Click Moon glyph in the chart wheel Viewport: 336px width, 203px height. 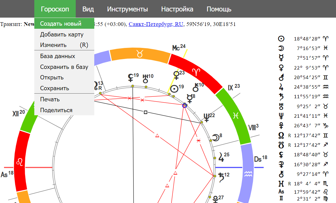coord(215,137)
